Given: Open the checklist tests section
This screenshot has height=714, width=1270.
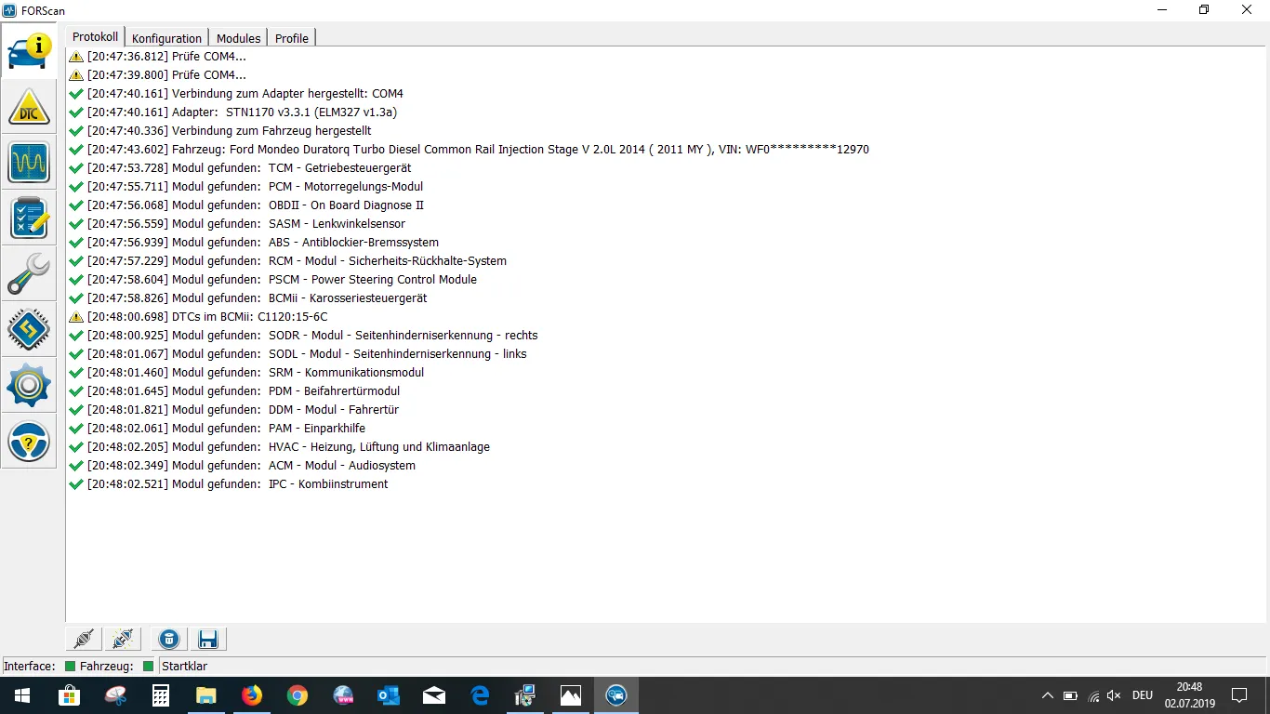Looking at the screenshot, I should click(29, 218).
